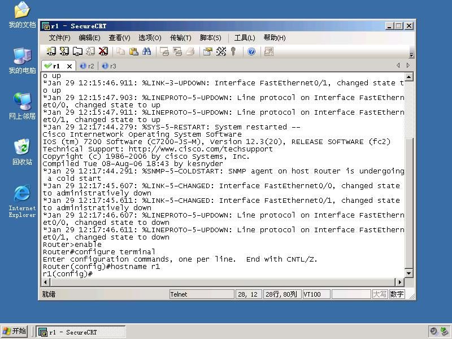Image resolution: width=452 pixels, height=339 pixels.
Task: Expand the toolbar overflow chevron
Action: click(x=412, y=55)
